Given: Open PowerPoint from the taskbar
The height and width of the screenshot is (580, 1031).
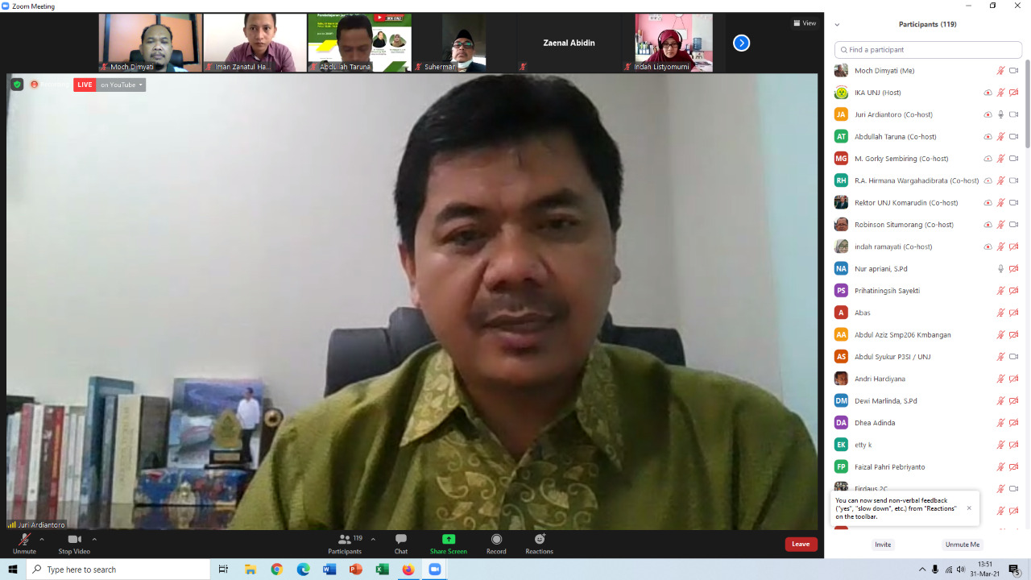Looking at the screenshot, I should 356,570.
